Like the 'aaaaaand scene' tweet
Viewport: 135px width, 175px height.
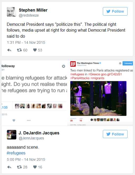click(35, 167)
